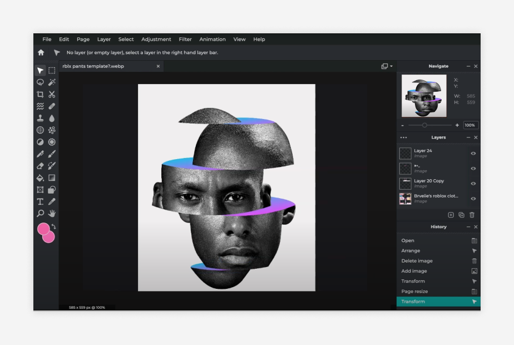Choose the Text tool

pos(40,201)
